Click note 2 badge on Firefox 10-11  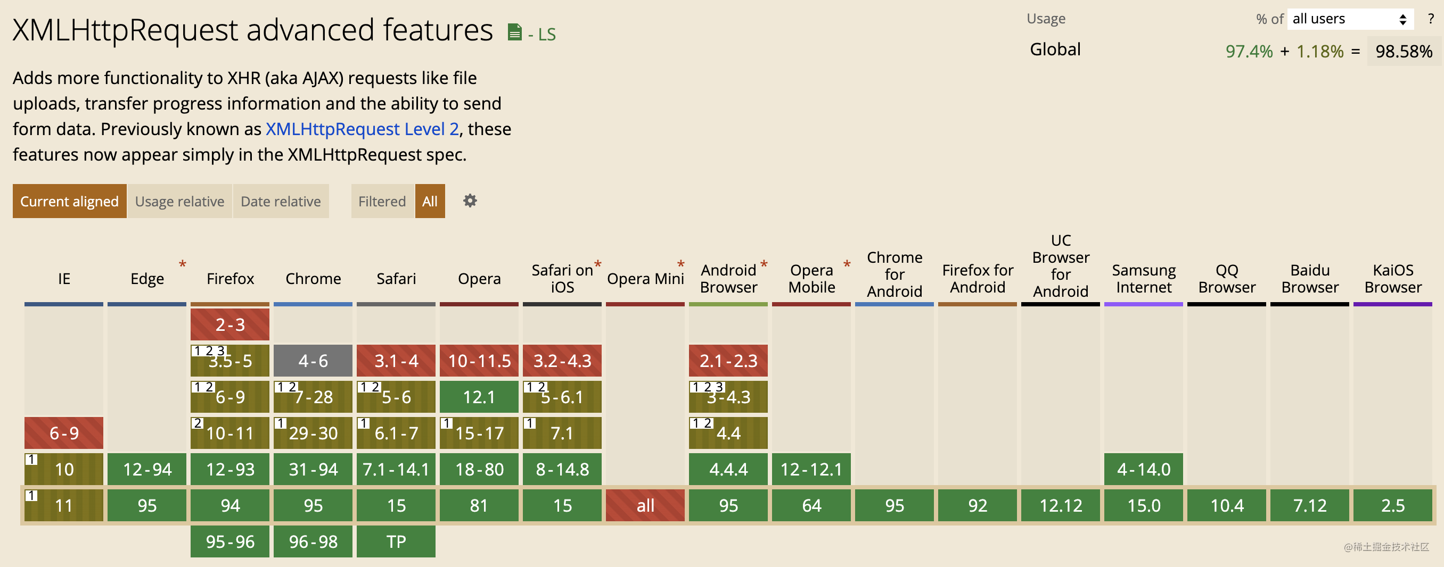(x=198, y=424)
